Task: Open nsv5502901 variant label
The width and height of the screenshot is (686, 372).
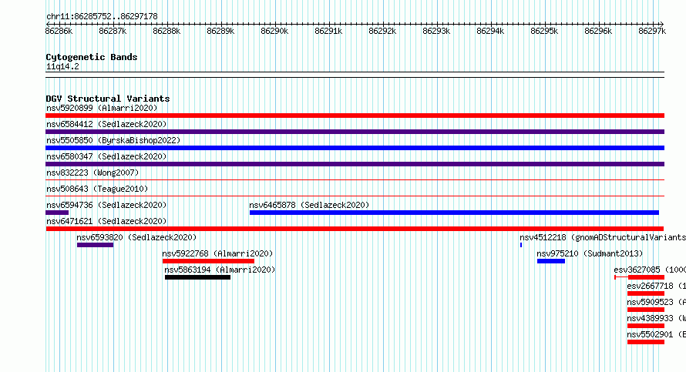Action: (656, 334)
